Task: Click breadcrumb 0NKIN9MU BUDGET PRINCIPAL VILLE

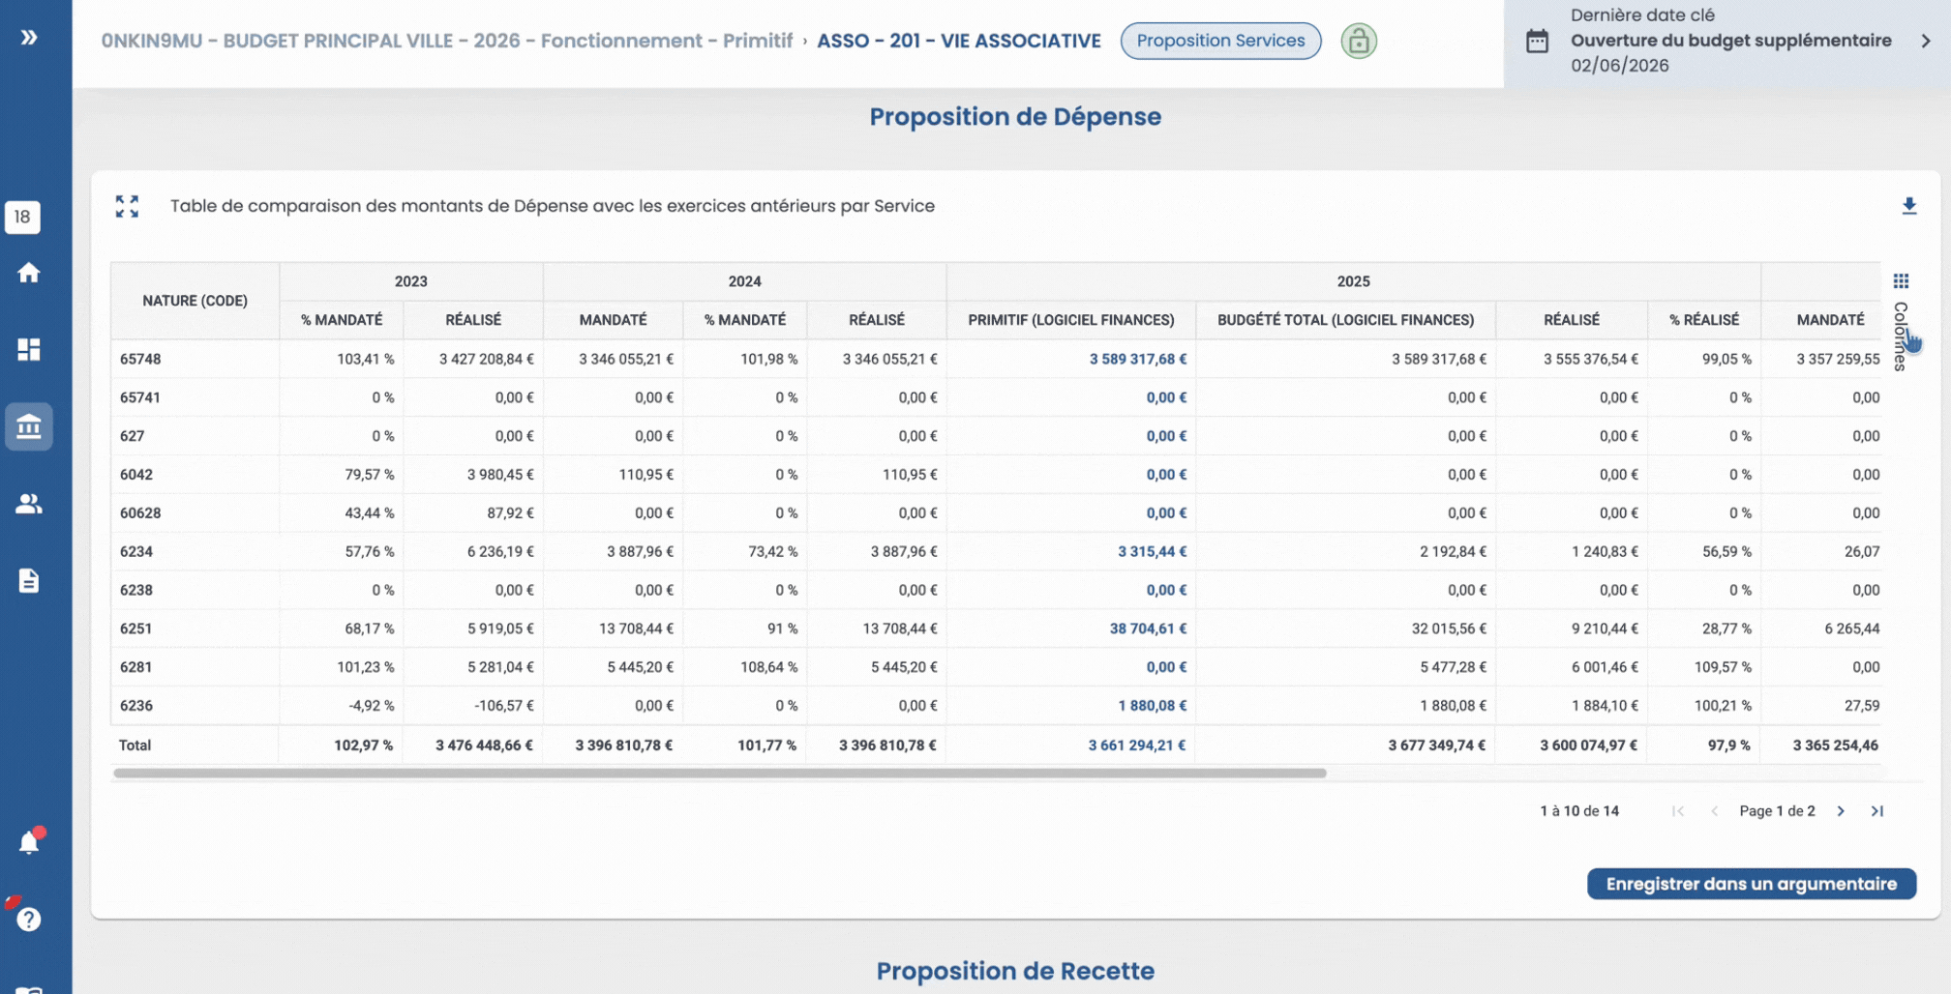Action: 446,41
